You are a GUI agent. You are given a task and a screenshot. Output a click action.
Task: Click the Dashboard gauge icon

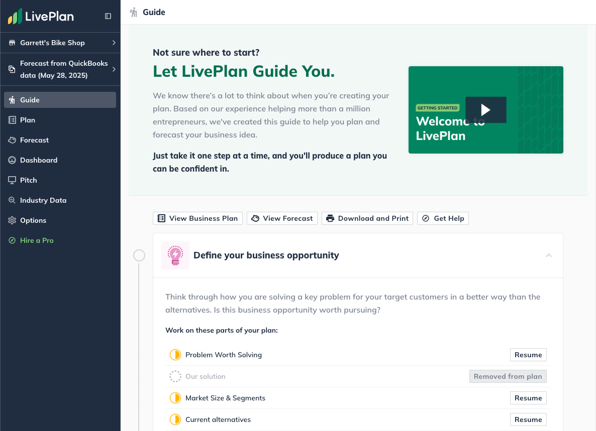click(x=12, y=160)
